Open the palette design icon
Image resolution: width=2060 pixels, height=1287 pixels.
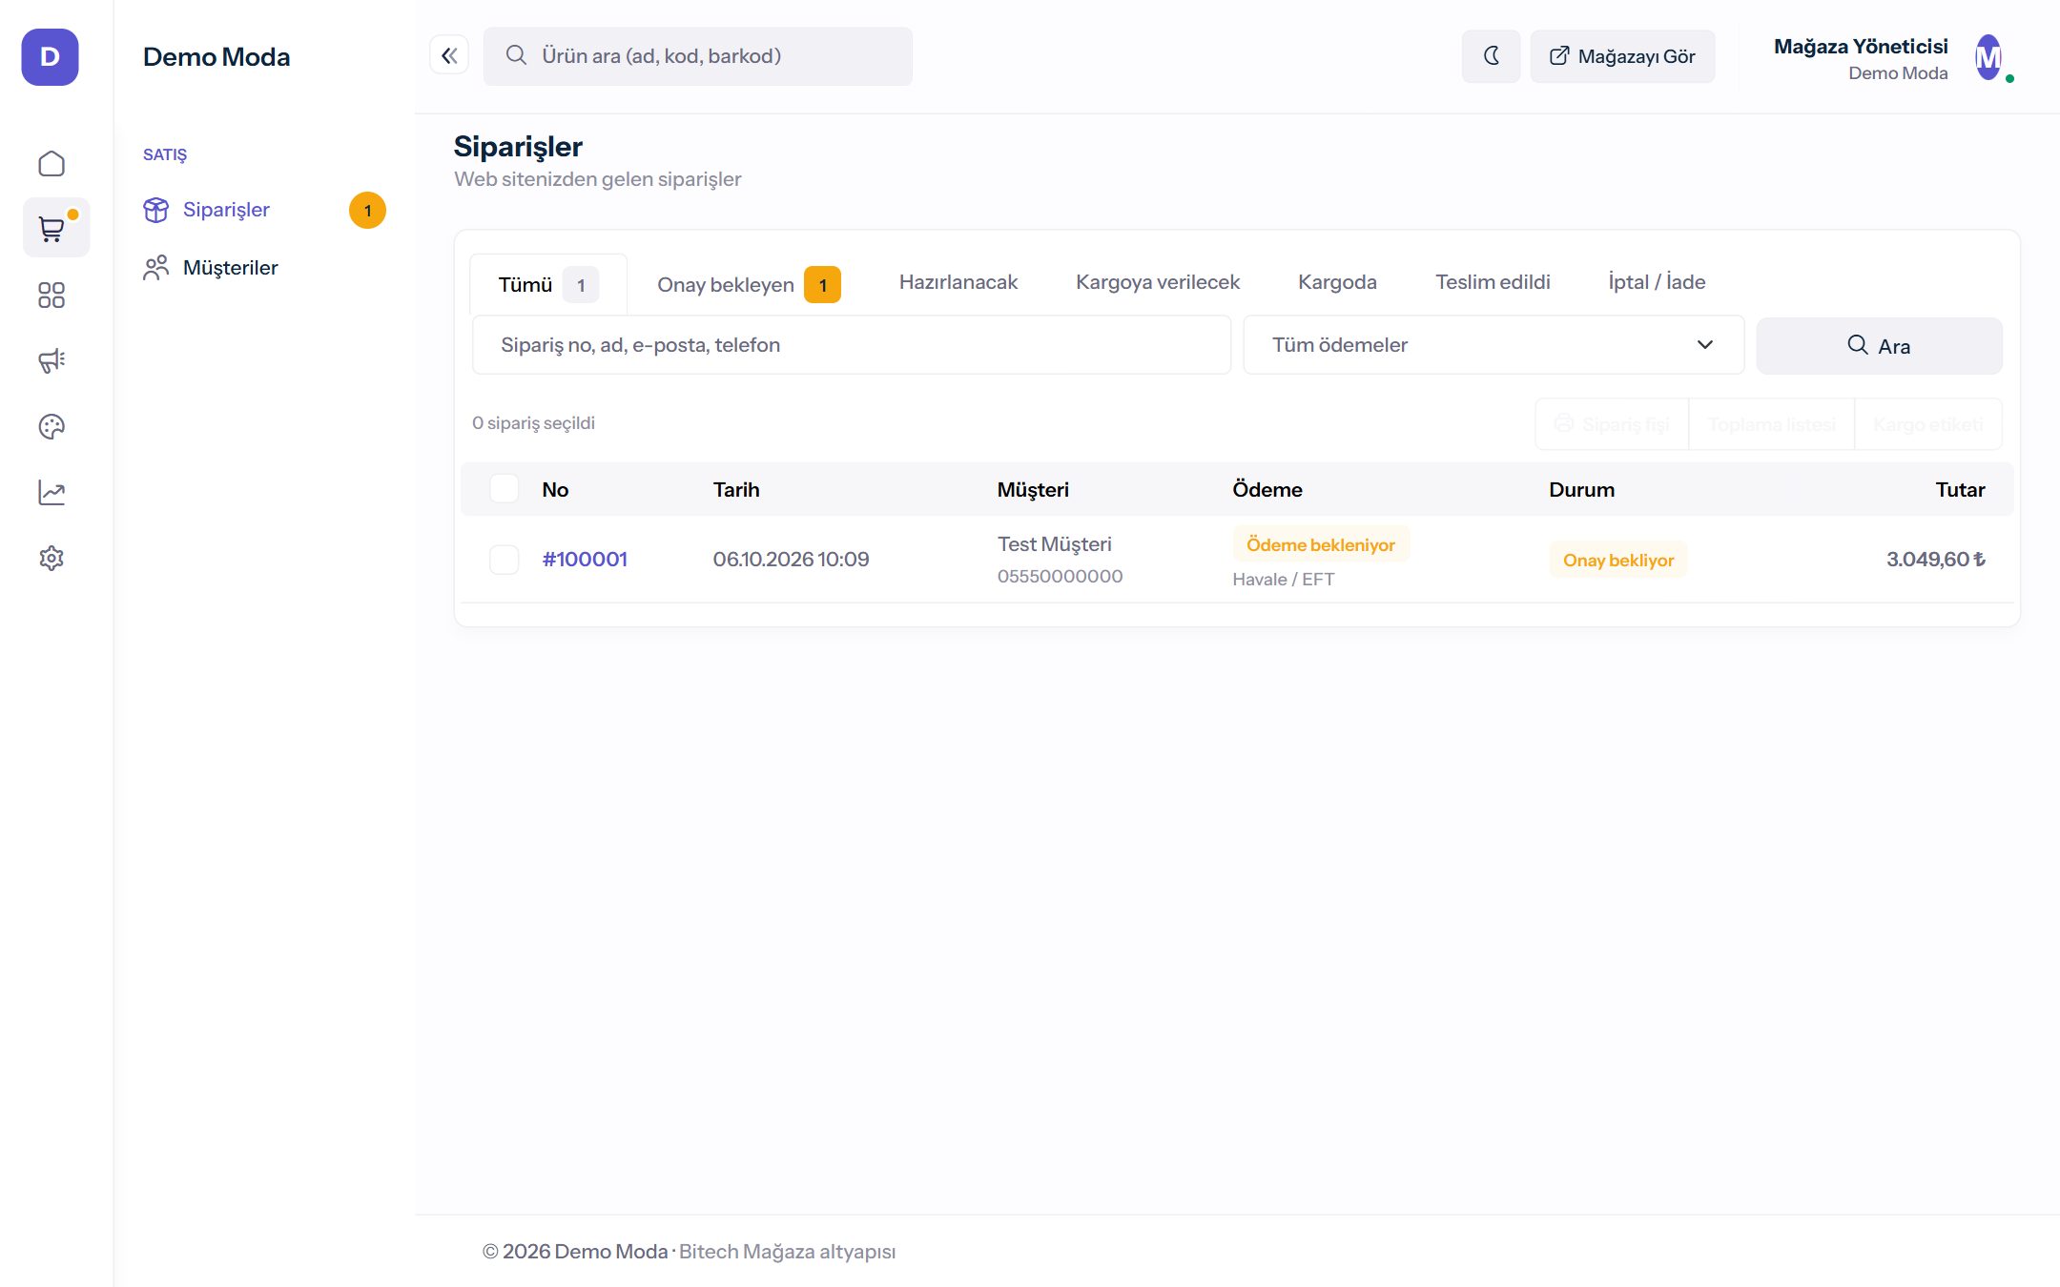click(51, 426)
